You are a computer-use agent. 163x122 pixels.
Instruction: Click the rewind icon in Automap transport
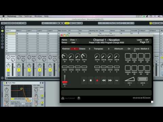coord(104,80)
